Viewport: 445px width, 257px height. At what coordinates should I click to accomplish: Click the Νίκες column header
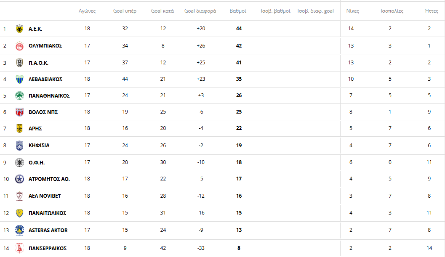[352, 11]
